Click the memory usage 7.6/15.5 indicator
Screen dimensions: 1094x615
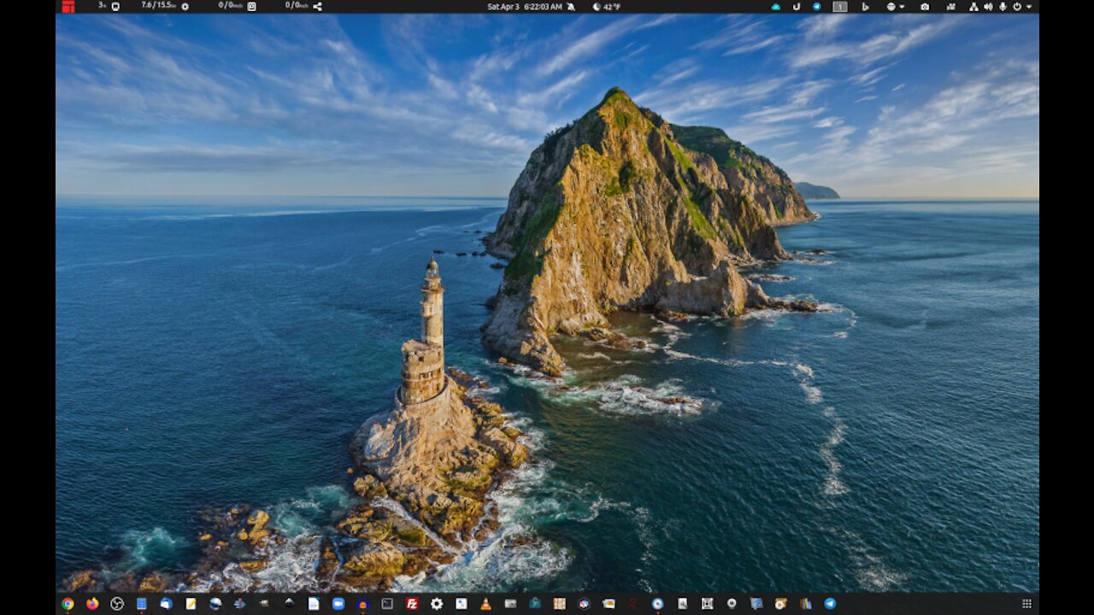click(x=165, y=6)
